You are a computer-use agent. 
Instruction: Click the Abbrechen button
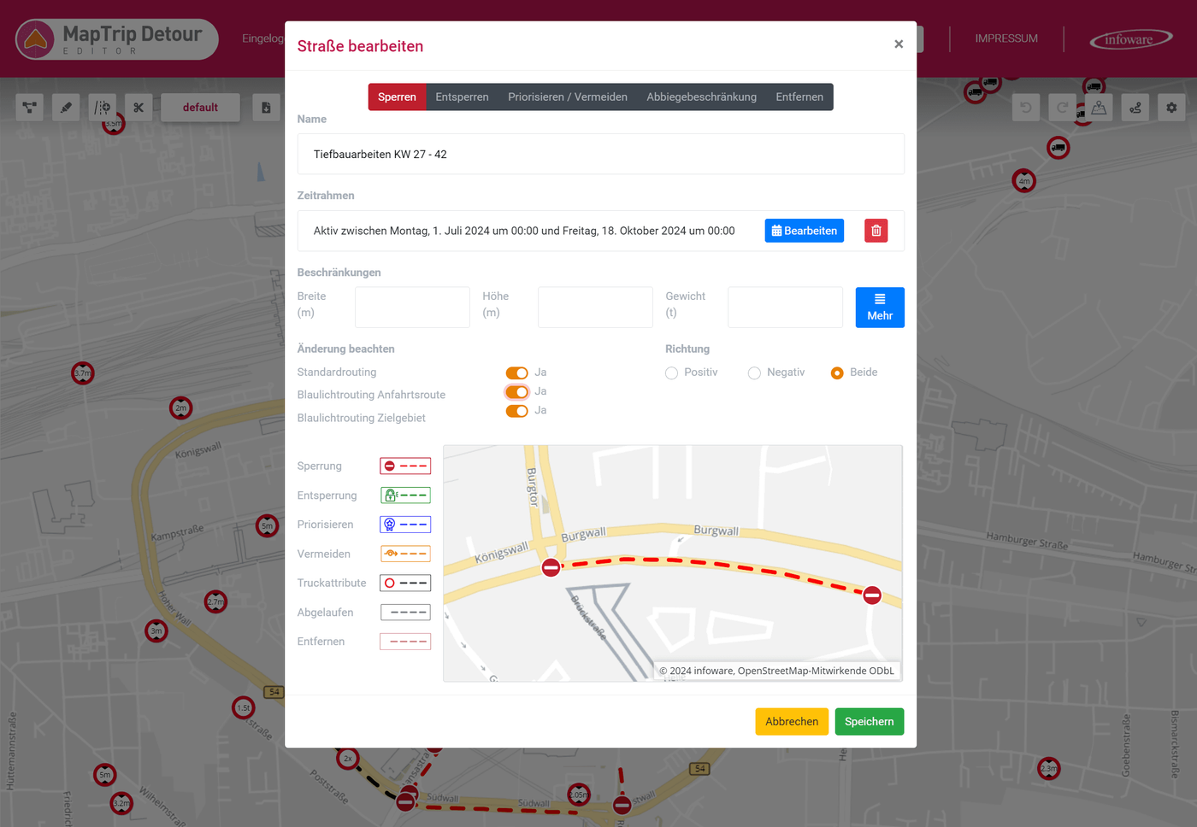pos(792,722)
